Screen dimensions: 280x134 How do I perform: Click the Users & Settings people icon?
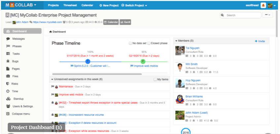click(x=8, y=106)
